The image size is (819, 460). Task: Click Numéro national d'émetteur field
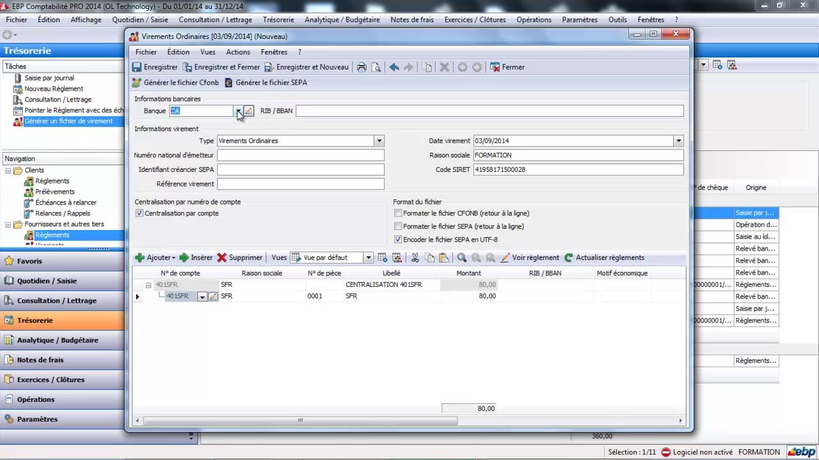(x=301, y=155)
